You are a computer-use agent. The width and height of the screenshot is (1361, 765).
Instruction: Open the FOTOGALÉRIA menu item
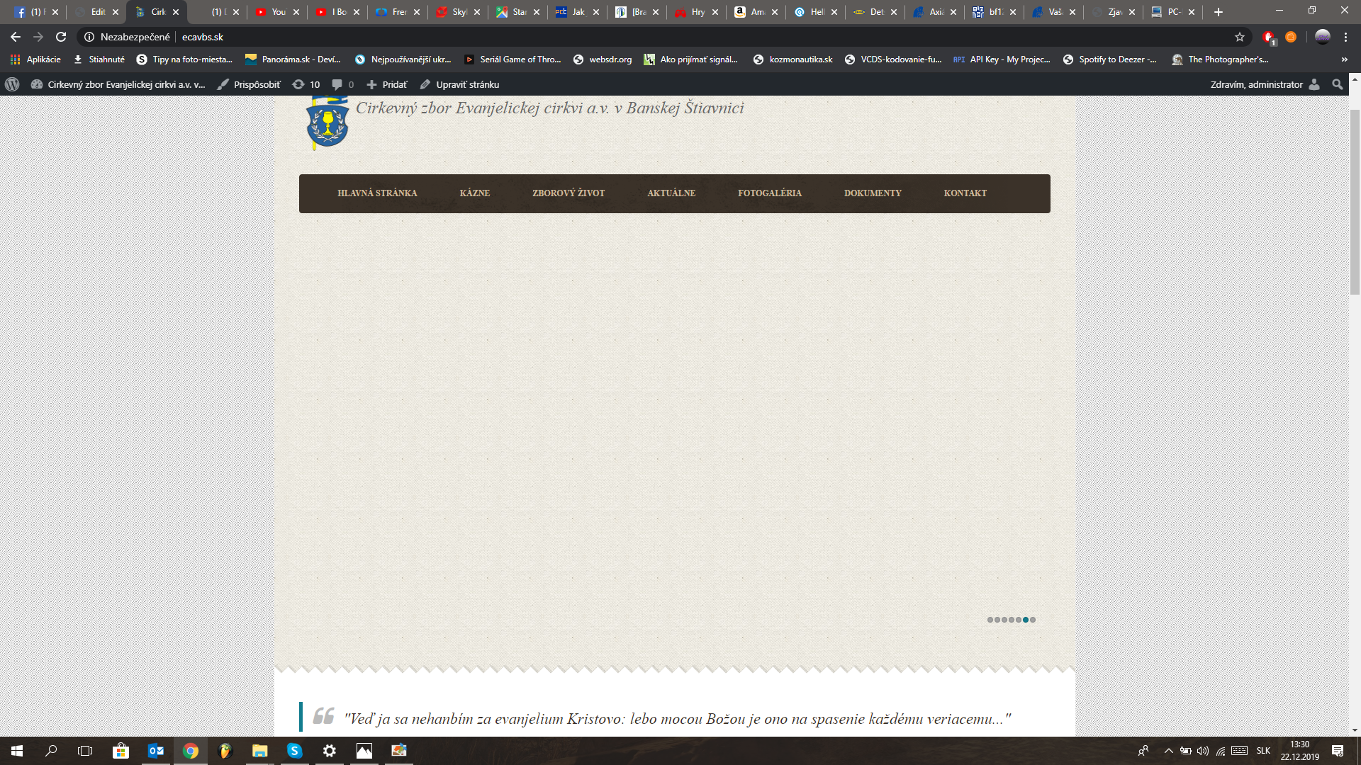point(769,193)
